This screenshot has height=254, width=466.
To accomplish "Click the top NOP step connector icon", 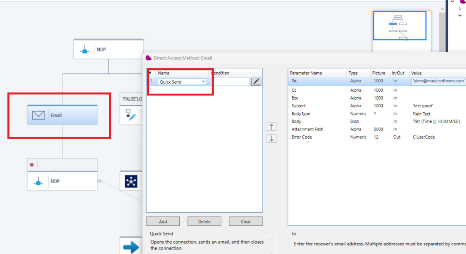I will (x=85, y=50).
